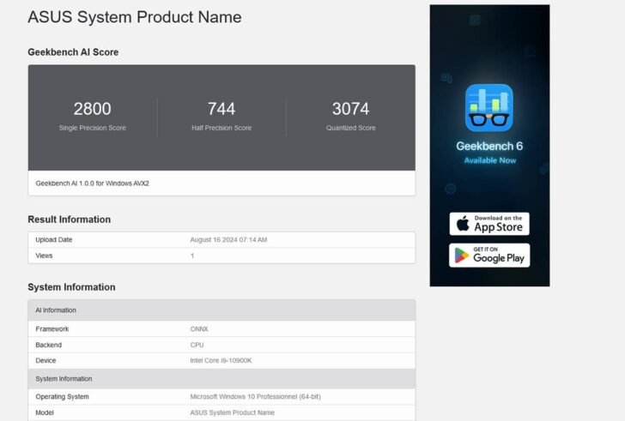Click the 'Available Now' ad text
This screenshot has height=421, width=625.
coord(490,160)
